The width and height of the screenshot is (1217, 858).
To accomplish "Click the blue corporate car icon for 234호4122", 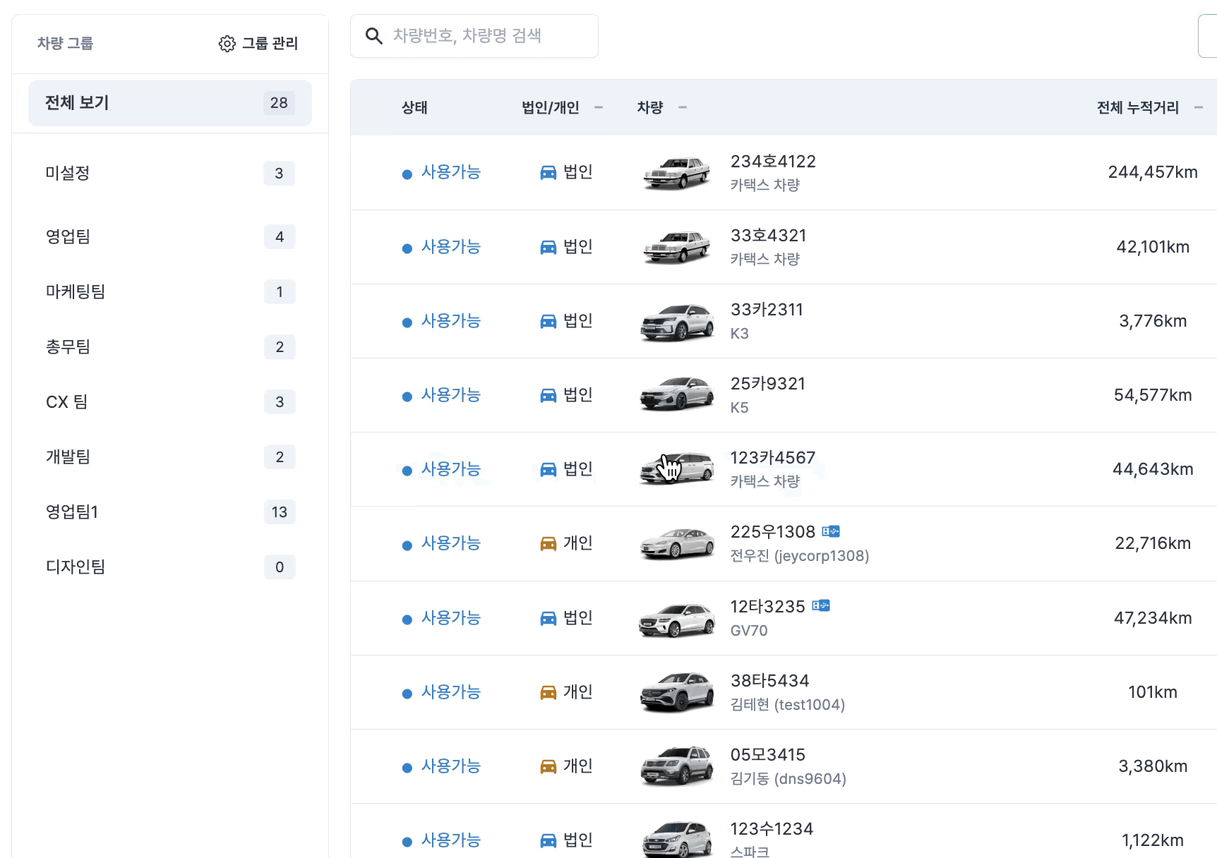I will (548, 172).
